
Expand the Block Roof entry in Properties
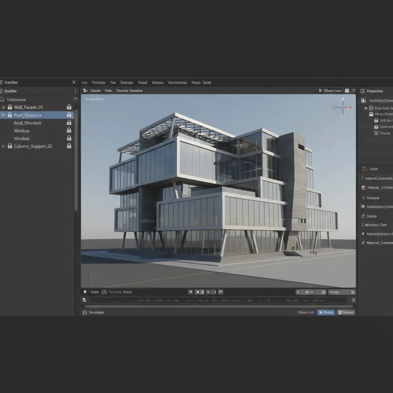tap(366, 108)
